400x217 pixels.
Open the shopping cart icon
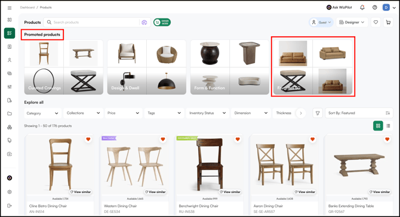[x=388, y=22]
